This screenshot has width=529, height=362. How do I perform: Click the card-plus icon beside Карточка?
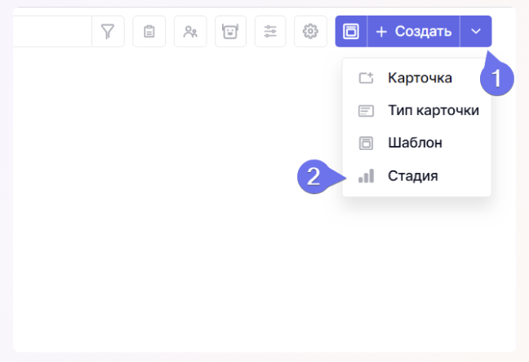pyautogui.click(x=366, y=77)
